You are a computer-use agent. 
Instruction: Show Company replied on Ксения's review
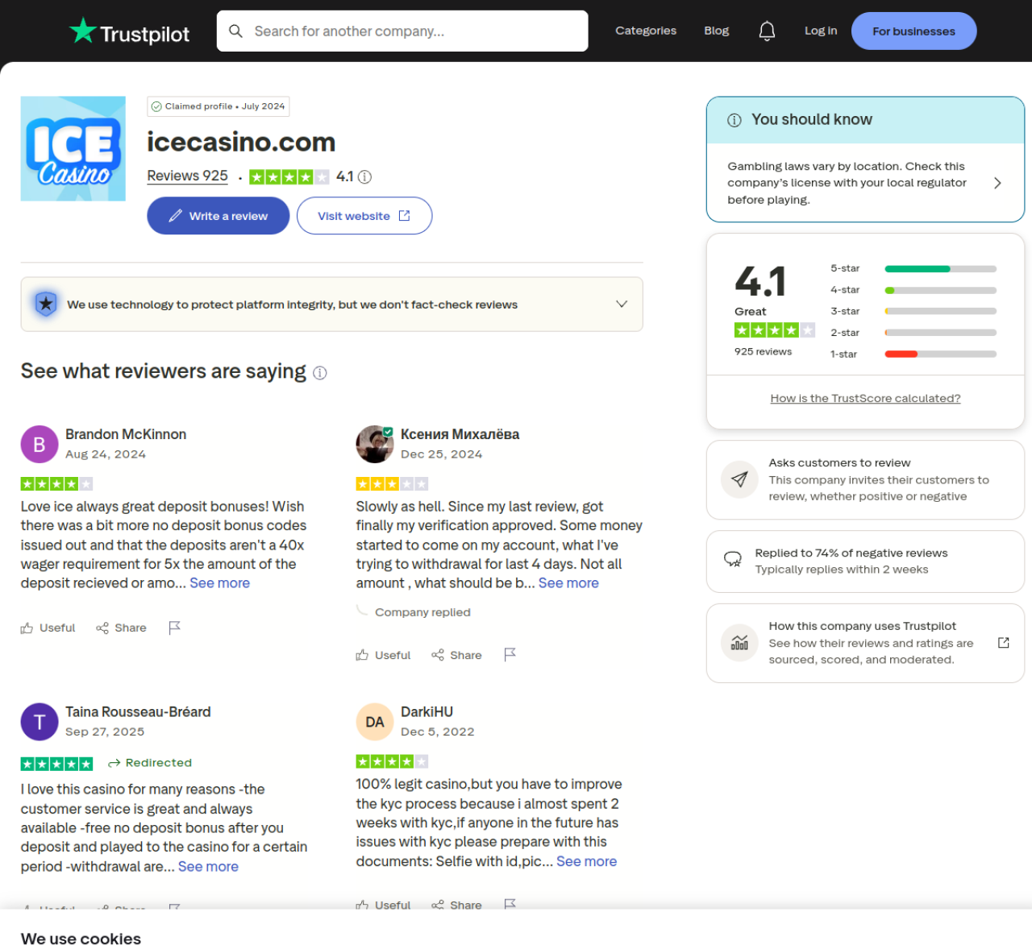pyautogui.click(x=422, y=612)
